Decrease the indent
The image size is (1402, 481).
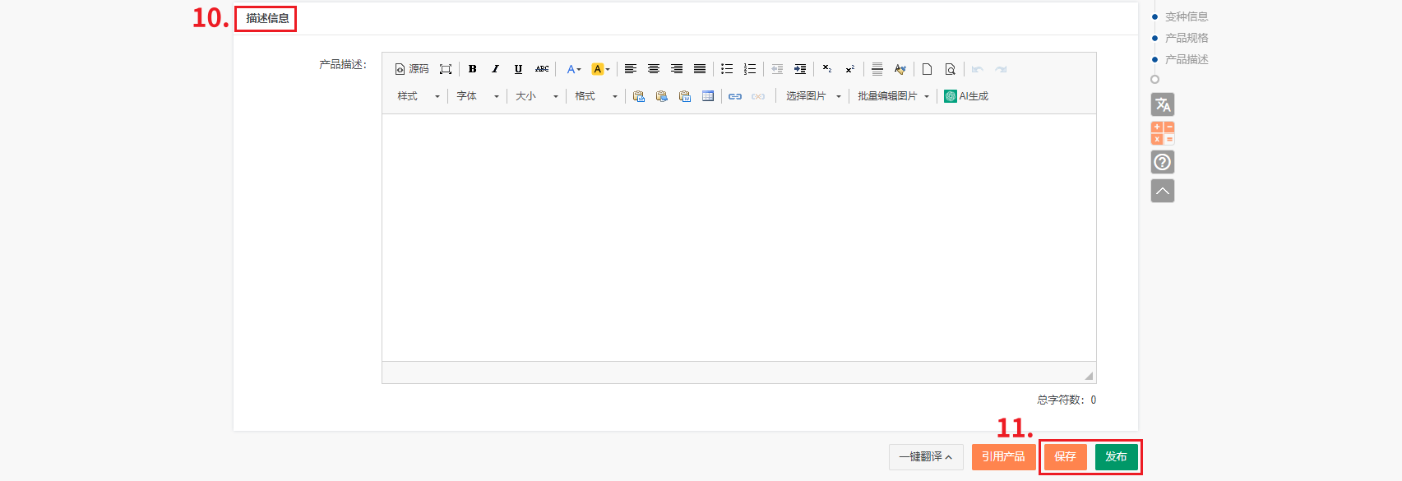click(777, 69)
